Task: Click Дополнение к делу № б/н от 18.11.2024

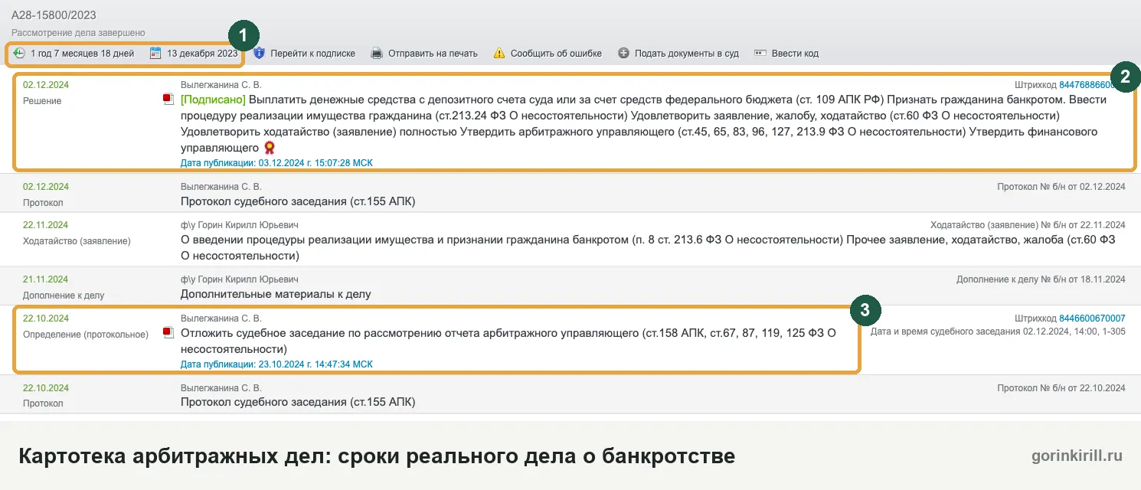Action: point(1041,279)
